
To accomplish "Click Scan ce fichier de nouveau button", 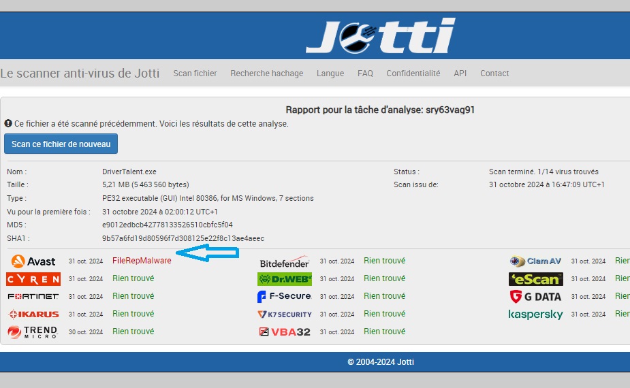I will click(x=61, y=144).
